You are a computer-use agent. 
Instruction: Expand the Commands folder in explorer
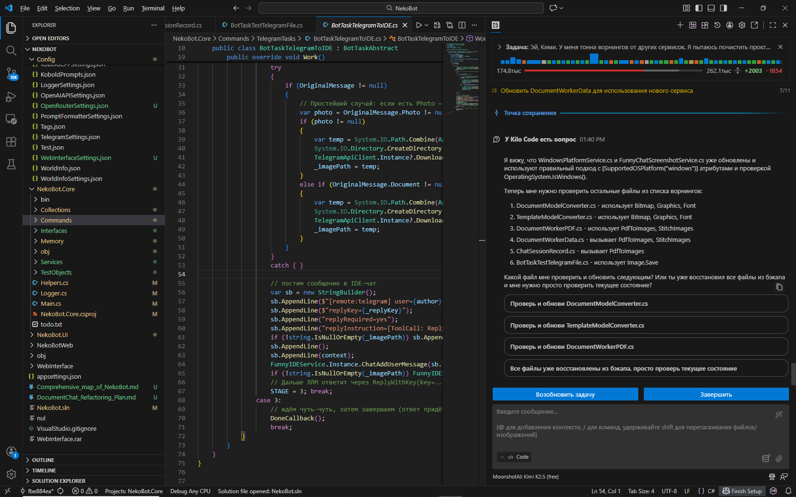click(56, 220)
